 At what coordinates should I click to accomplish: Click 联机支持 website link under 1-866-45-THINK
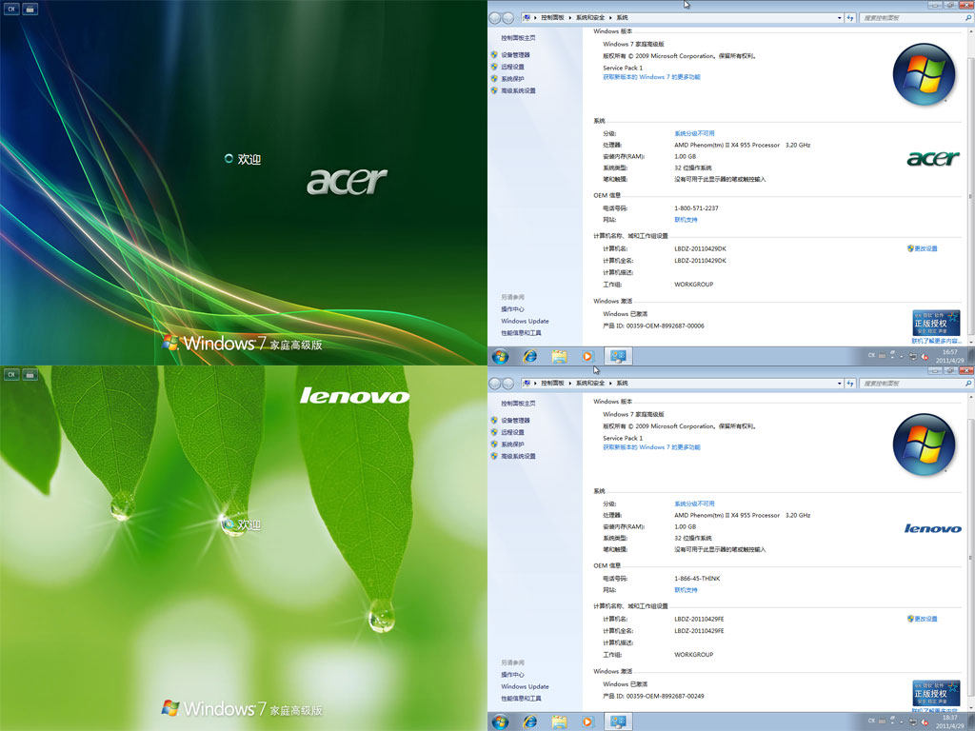click(x=686, y=590)
